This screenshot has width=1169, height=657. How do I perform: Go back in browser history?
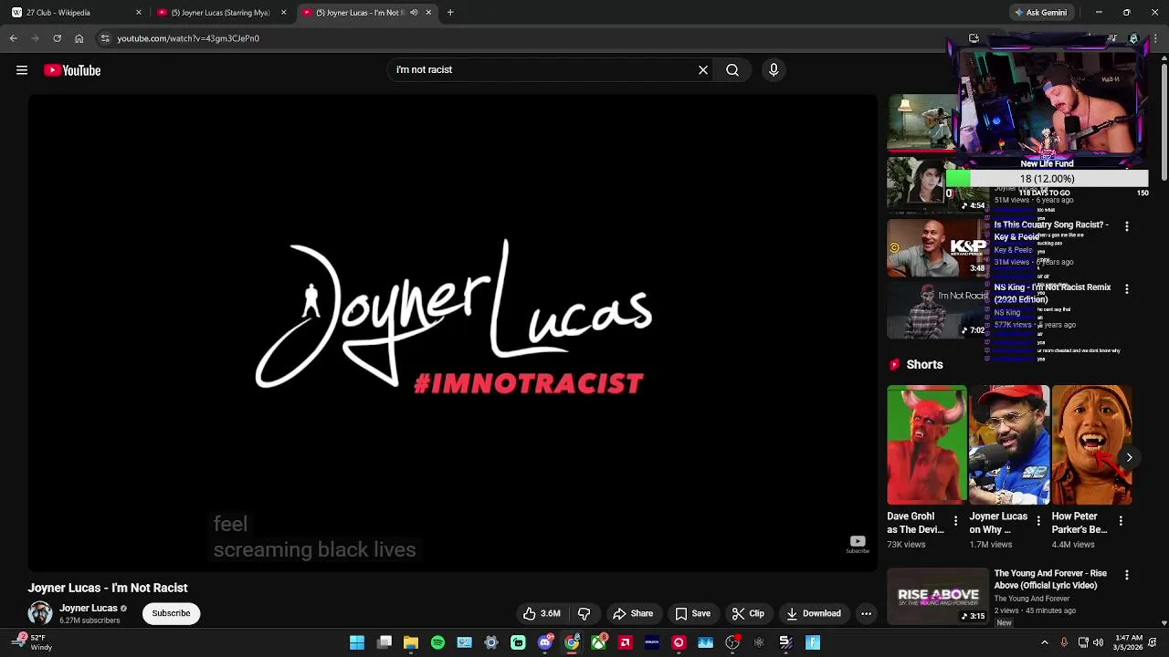click(13, 38)
